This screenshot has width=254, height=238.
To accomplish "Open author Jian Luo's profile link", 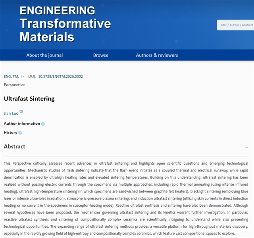I will click(11, 113).
